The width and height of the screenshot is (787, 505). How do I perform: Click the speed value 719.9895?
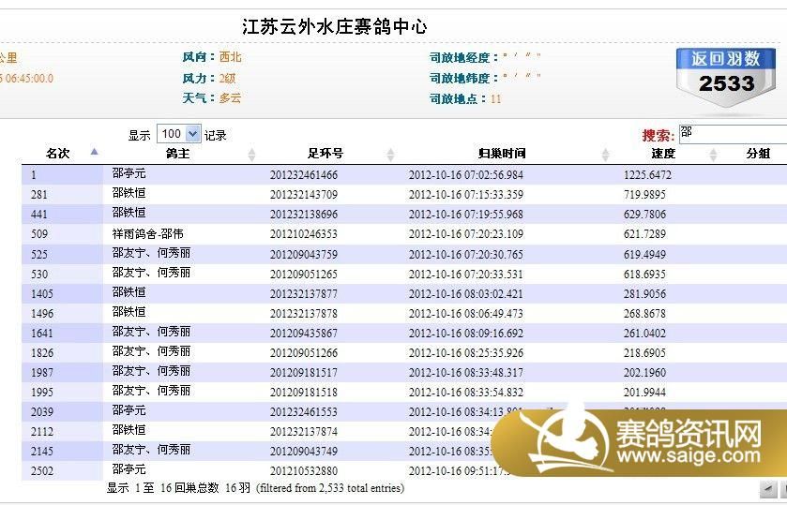[x=644, y=195]
